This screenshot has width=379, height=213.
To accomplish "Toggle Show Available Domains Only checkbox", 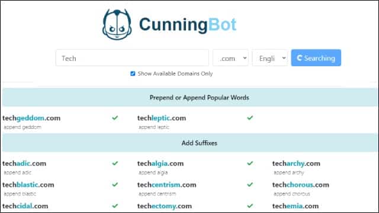I will tap(133, 73).
